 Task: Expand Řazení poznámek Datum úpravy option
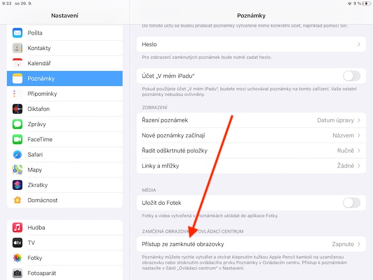(251, 120)
